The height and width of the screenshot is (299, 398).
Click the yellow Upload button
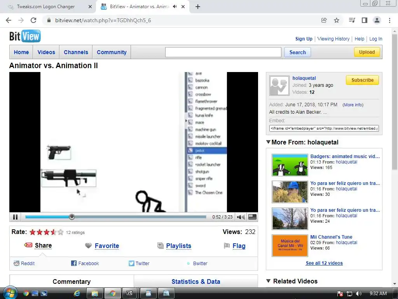pos(367,52)
